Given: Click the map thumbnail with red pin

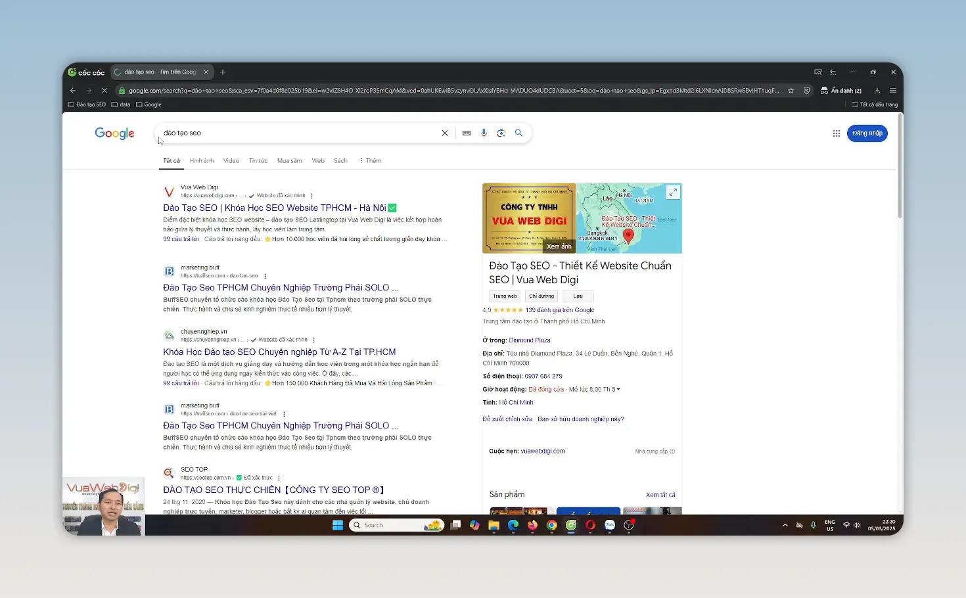Looking at the screenshot, I should point(629,218).
